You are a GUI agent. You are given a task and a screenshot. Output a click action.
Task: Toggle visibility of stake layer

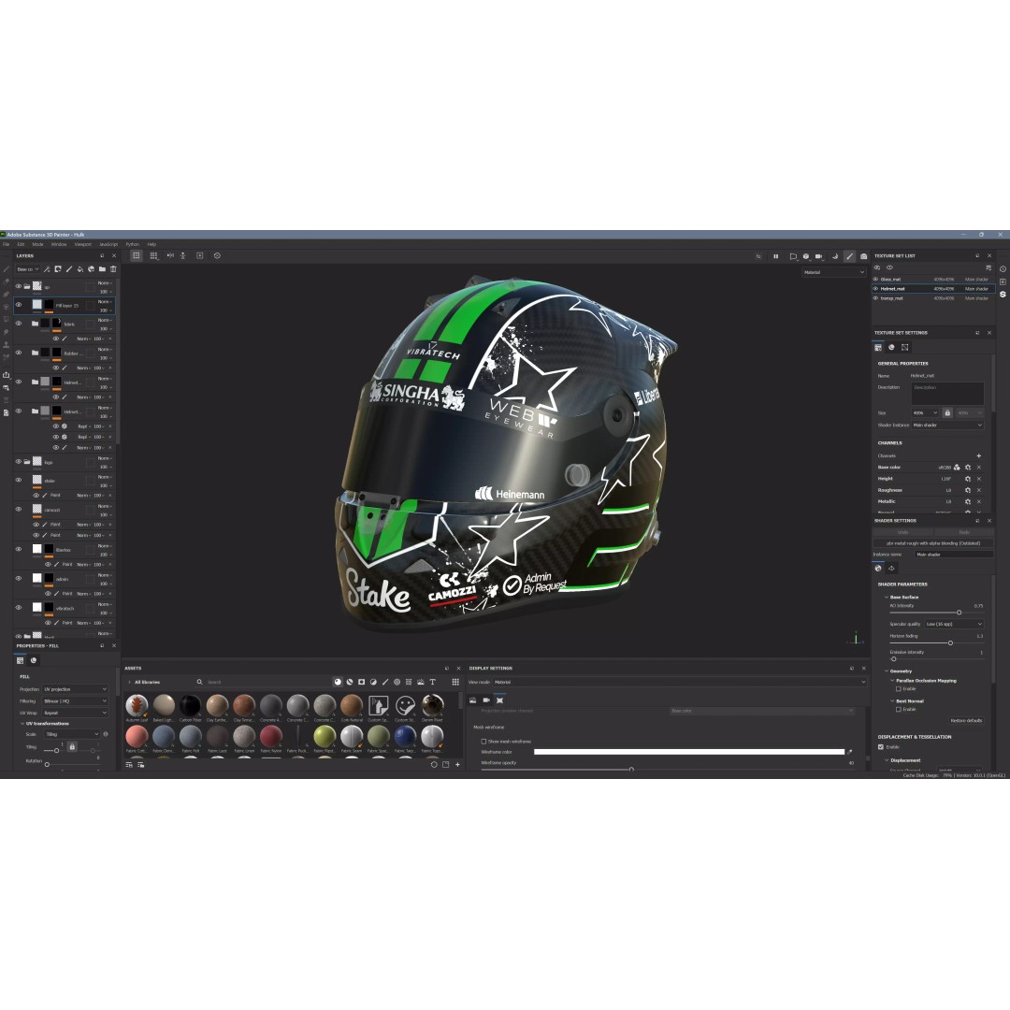pyautogui.click(x=19, y=480)
